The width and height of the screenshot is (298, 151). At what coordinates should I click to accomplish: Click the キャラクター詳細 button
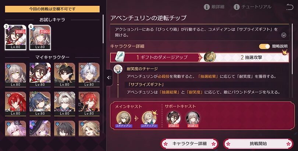[x=189, y=144]
